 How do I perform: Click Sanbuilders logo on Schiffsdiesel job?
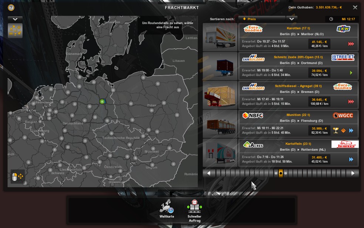(253, 86)
